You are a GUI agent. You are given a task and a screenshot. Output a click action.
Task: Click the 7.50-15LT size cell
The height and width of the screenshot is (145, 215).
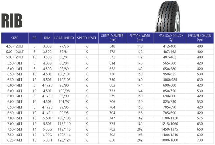coord(15,129)
